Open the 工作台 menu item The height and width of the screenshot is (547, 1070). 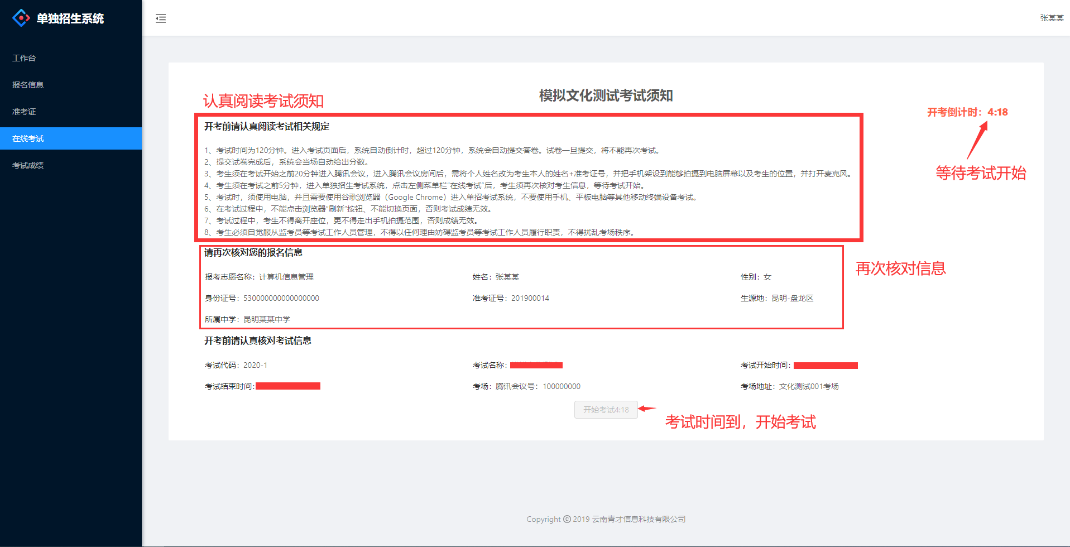[x=24, y=58]
